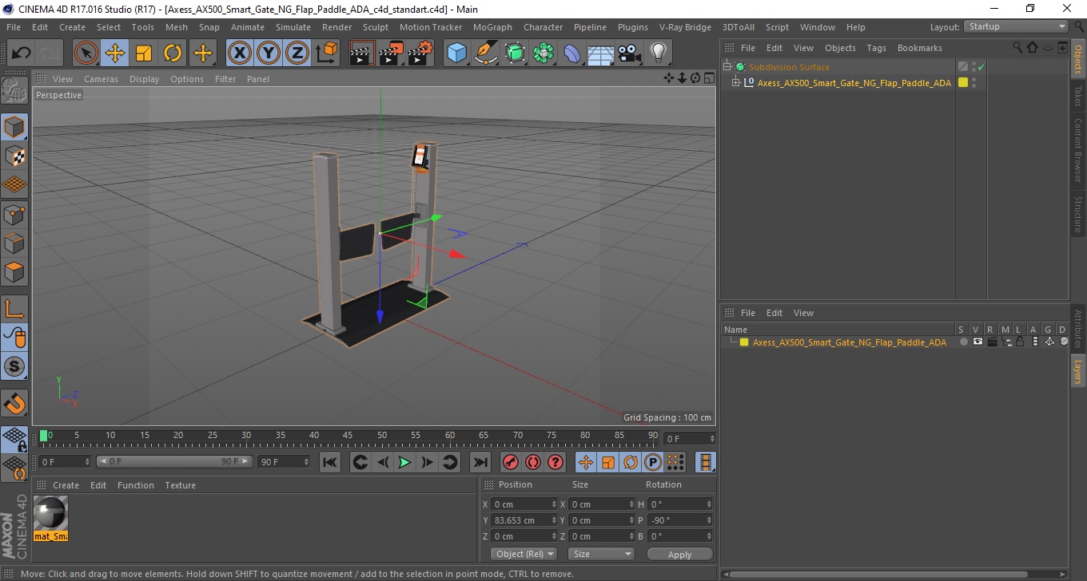Collapse the Subdivision Surface tree node
The width and height of the screenshot is (1087, 581).
727,67
